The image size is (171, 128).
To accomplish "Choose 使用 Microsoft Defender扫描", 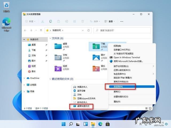I will click(x=132, y=61).
